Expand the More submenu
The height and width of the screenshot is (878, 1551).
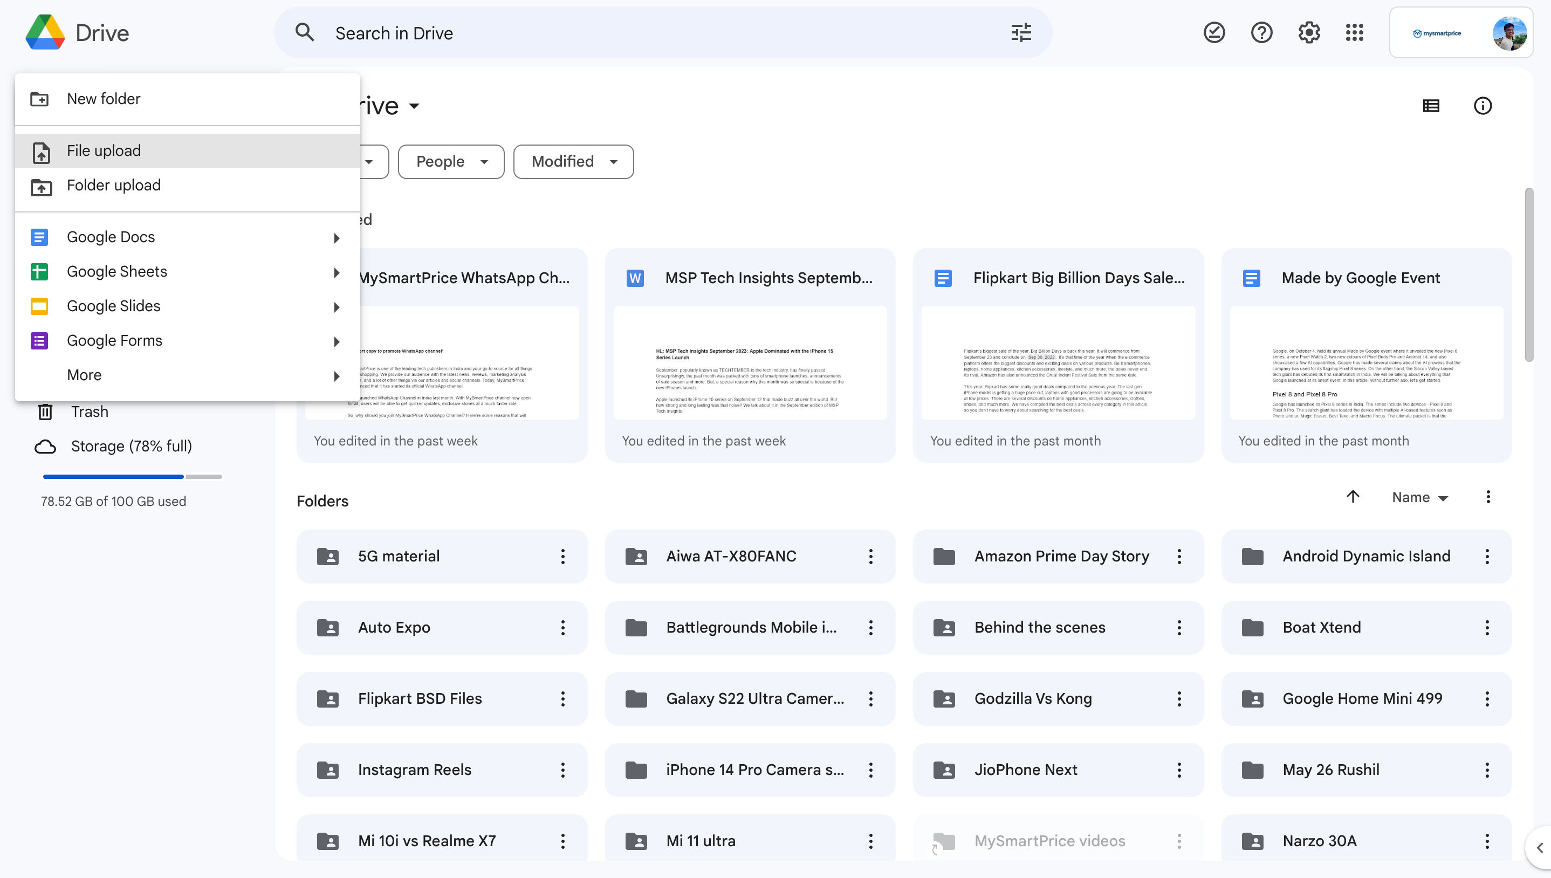[337, 376]
